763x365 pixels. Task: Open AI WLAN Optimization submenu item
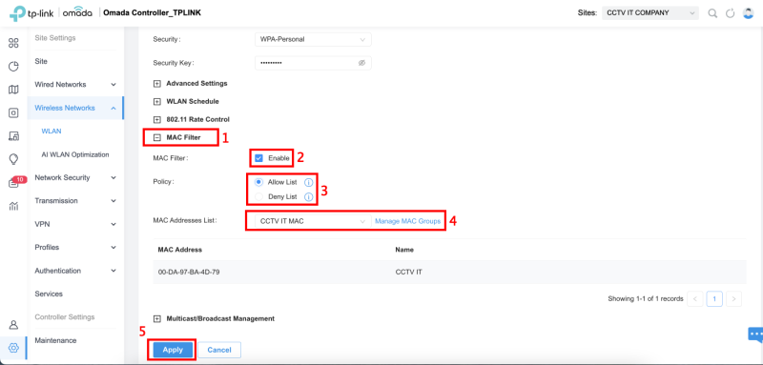coord(75,154)
